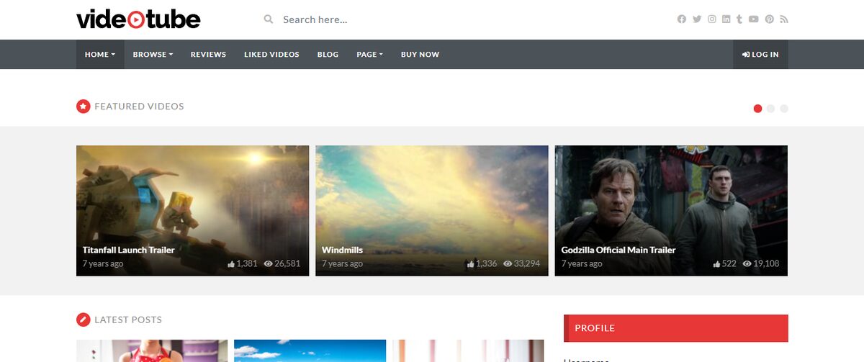
Task: Open the LinkedIn social icon
Action: pos(726,19)
